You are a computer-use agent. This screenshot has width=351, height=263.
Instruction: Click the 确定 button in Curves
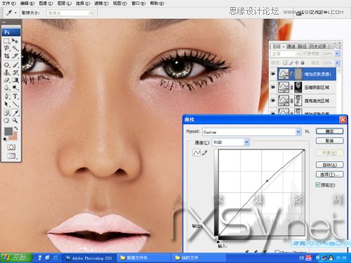(330, 131)
